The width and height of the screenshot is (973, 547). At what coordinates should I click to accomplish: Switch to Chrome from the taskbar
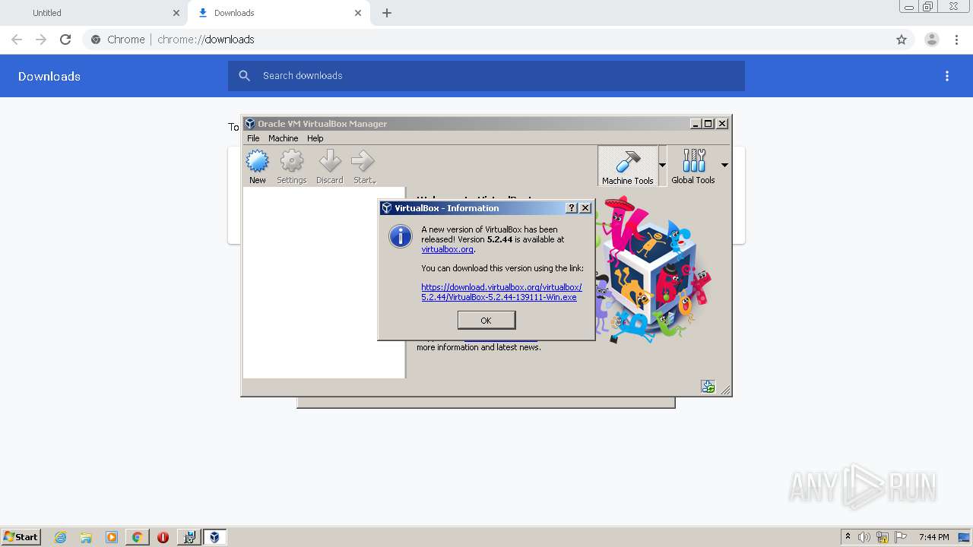(x=137, y=537)
